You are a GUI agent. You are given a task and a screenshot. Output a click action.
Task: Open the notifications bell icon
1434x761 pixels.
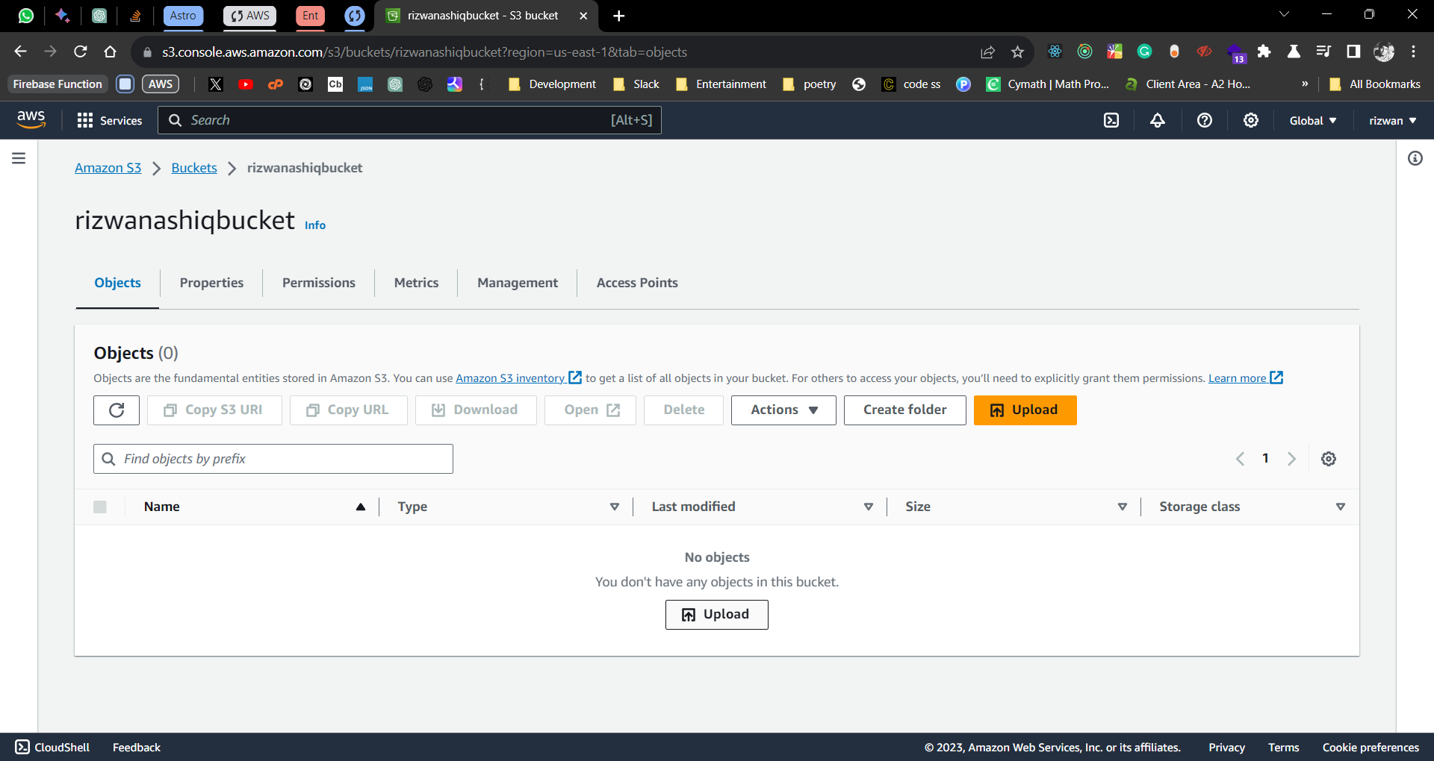(x=1158, y=120)
